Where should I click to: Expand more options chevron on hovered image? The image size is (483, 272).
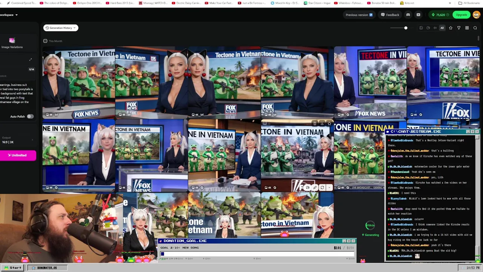coord(329,187)
